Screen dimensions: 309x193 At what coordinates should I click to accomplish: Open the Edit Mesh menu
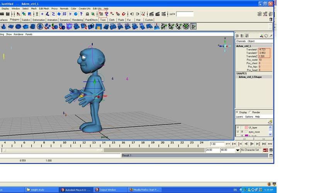[44, 8]
